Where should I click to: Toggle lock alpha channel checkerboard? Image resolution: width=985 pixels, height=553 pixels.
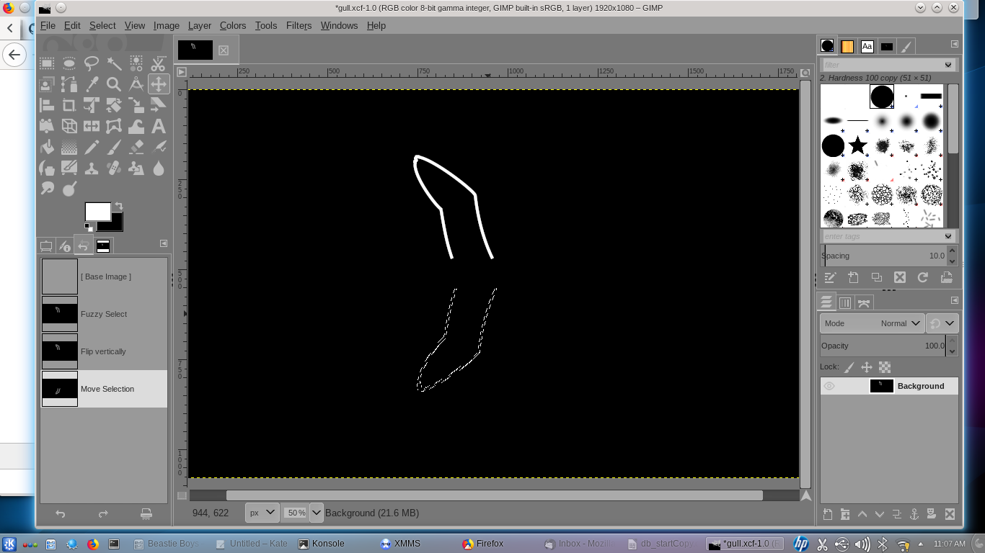[x=885, y=367]
